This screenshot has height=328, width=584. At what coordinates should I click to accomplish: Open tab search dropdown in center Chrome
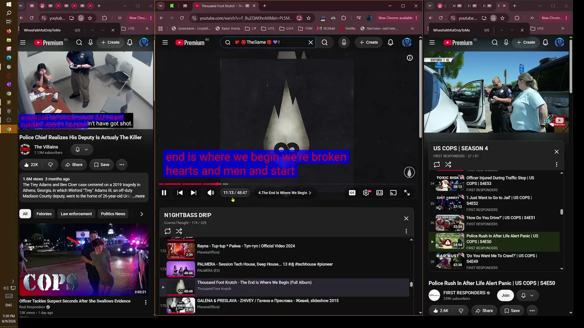[x=161, y=6]
